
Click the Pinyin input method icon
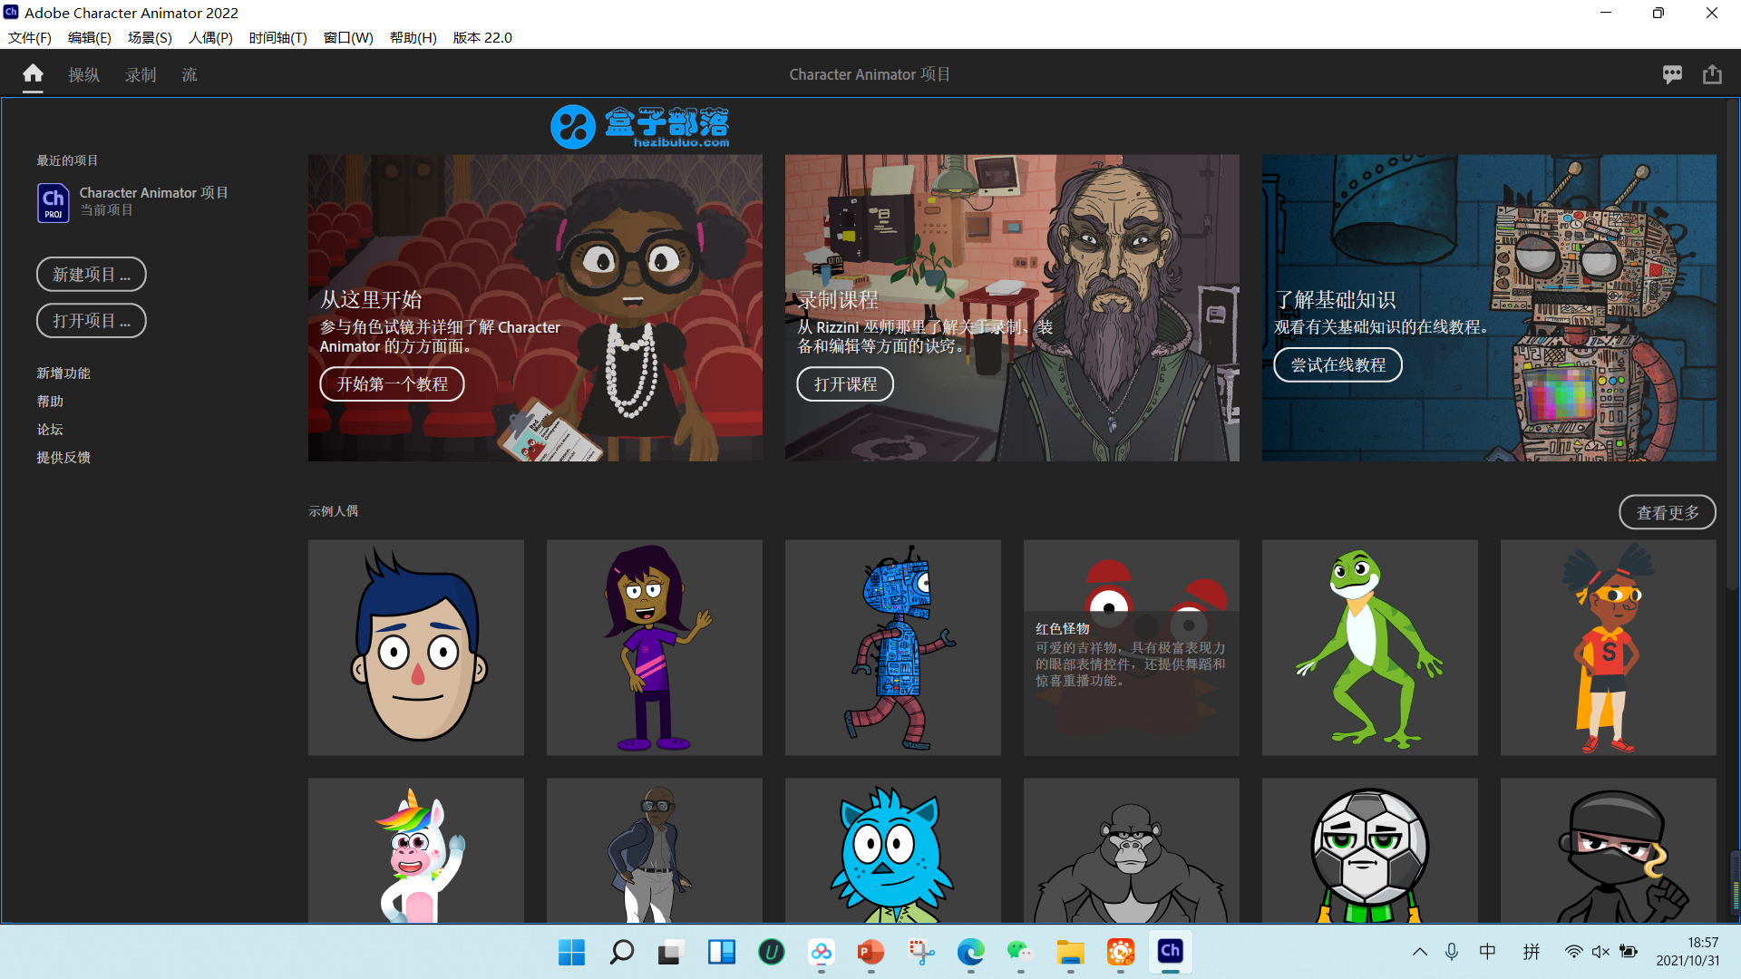tap(1532, 952)
